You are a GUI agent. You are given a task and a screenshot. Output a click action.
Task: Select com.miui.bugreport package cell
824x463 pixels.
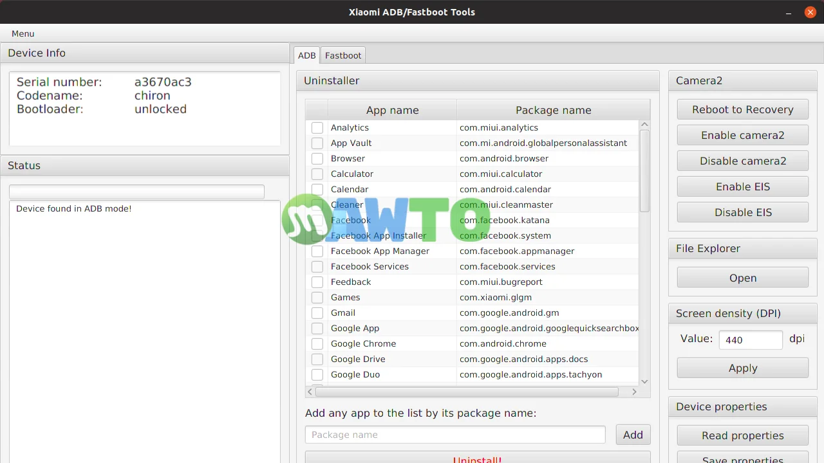pos(548,282)
